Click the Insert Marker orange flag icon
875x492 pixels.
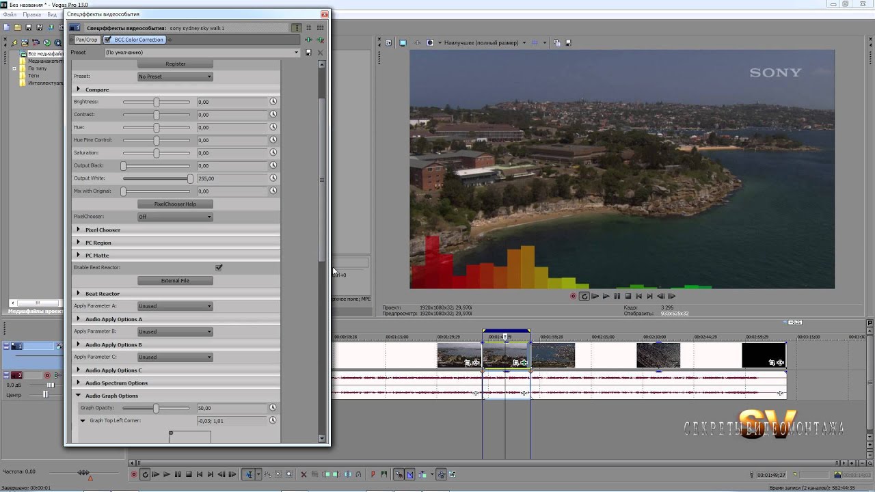tap(373, 474)
